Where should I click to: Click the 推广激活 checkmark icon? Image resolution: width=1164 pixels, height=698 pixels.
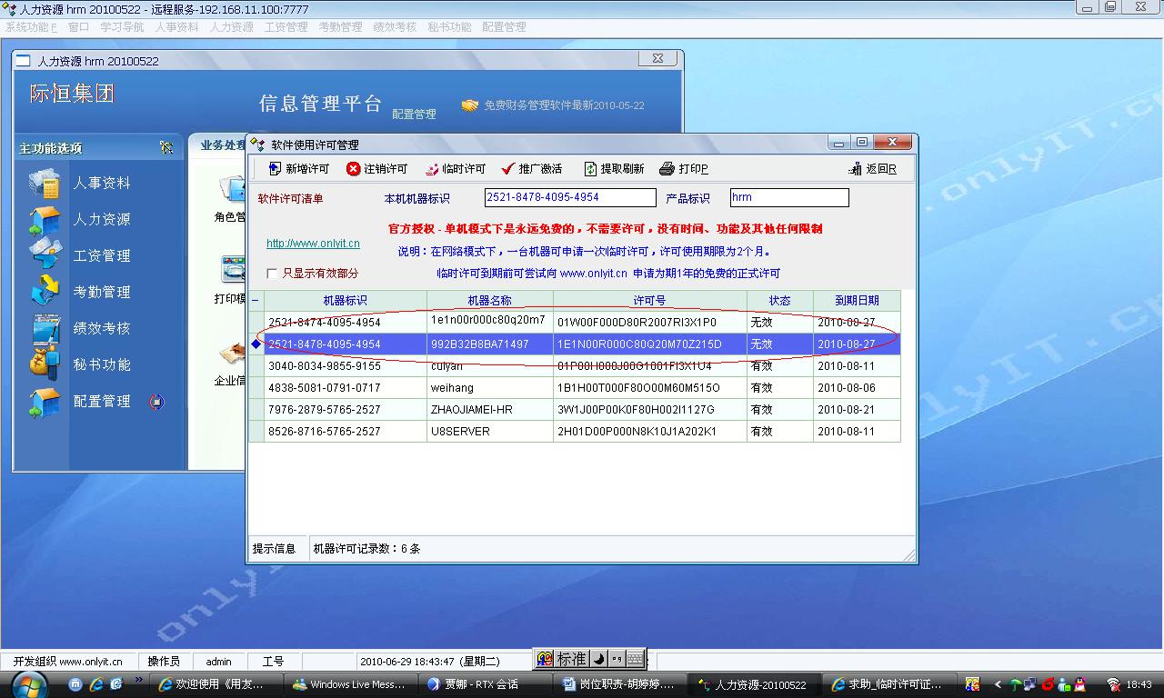(x=508, y=169)
